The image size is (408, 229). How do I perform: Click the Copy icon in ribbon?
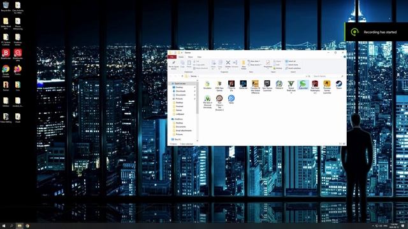click(182, 64)
